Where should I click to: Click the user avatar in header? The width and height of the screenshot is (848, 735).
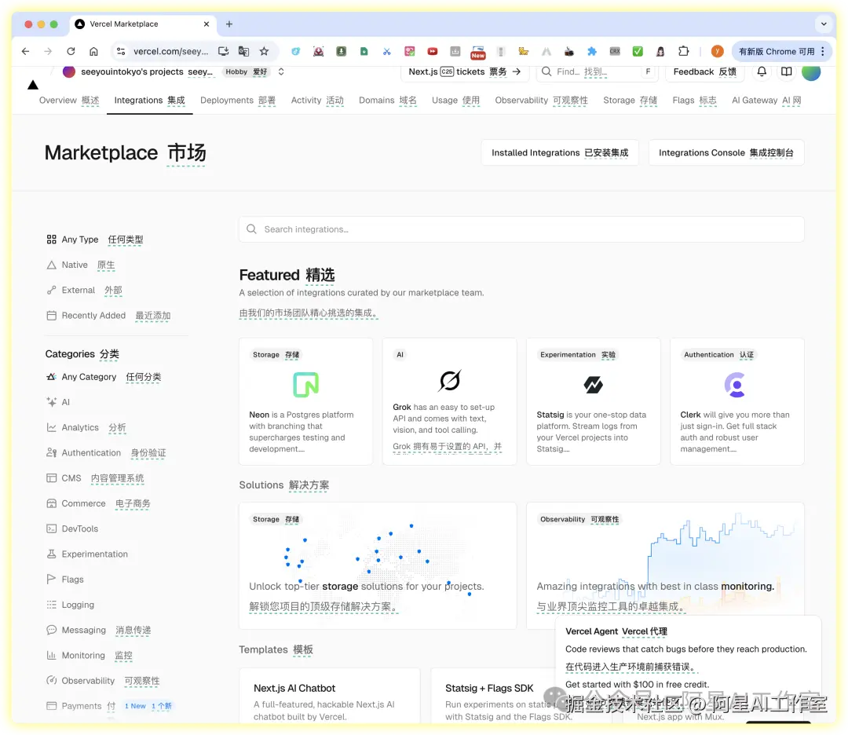tap(810, 71)
